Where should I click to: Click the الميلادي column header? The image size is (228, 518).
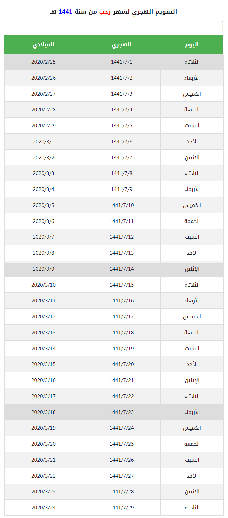(43, 45)
